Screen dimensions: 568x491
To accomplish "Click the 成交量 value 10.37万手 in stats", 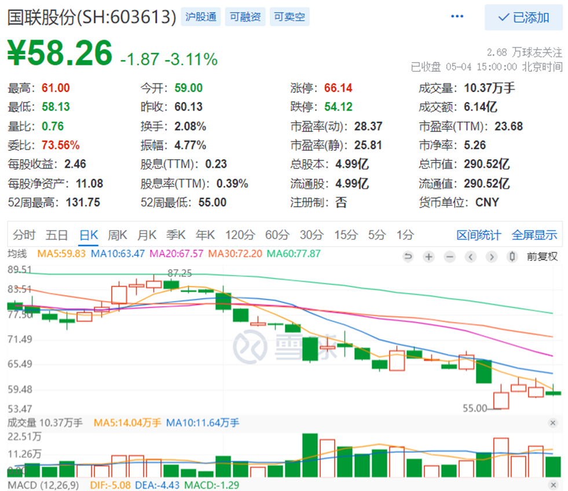I will pos(489,88).
